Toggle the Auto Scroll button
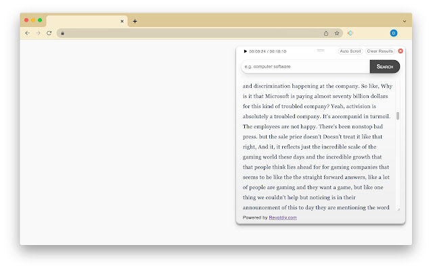This screenshot has width=433, height=270. [350, 51]
